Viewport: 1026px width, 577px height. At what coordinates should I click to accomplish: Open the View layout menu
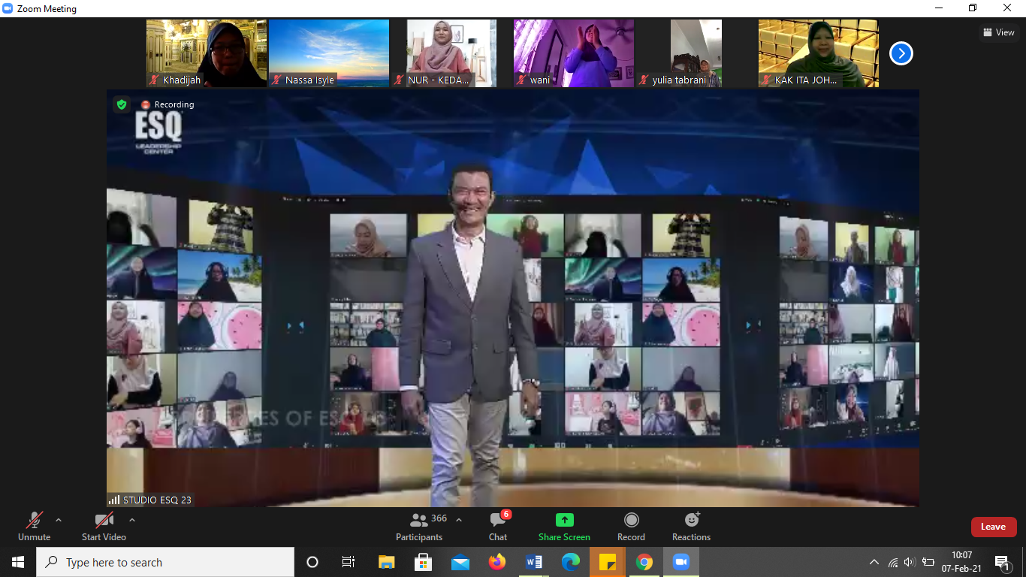click(x=999, y=32)
